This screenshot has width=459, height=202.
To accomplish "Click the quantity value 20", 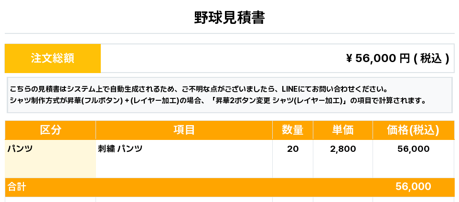I will coord(293,149).
